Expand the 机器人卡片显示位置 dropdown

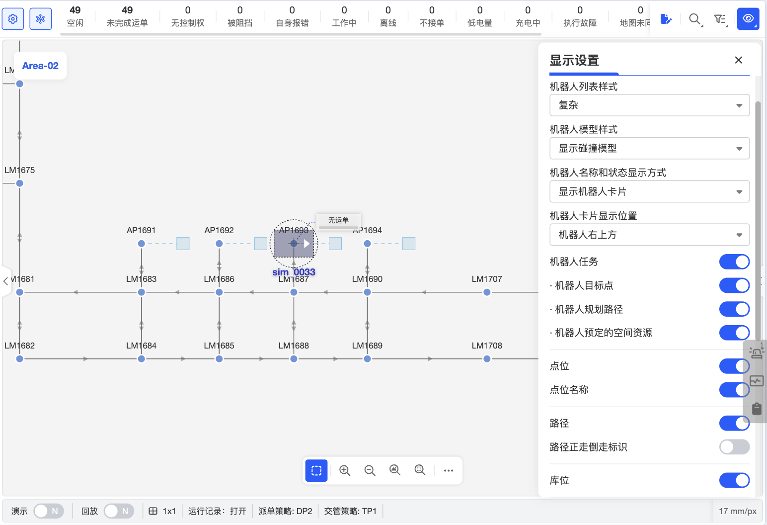[x=649, y=235]
